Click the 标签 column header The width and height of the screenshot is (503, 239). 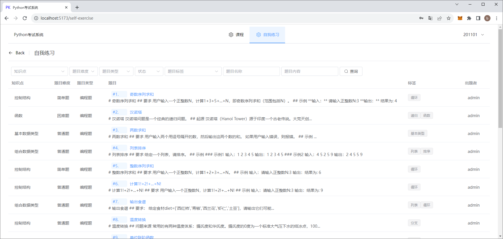pos(412,83)
